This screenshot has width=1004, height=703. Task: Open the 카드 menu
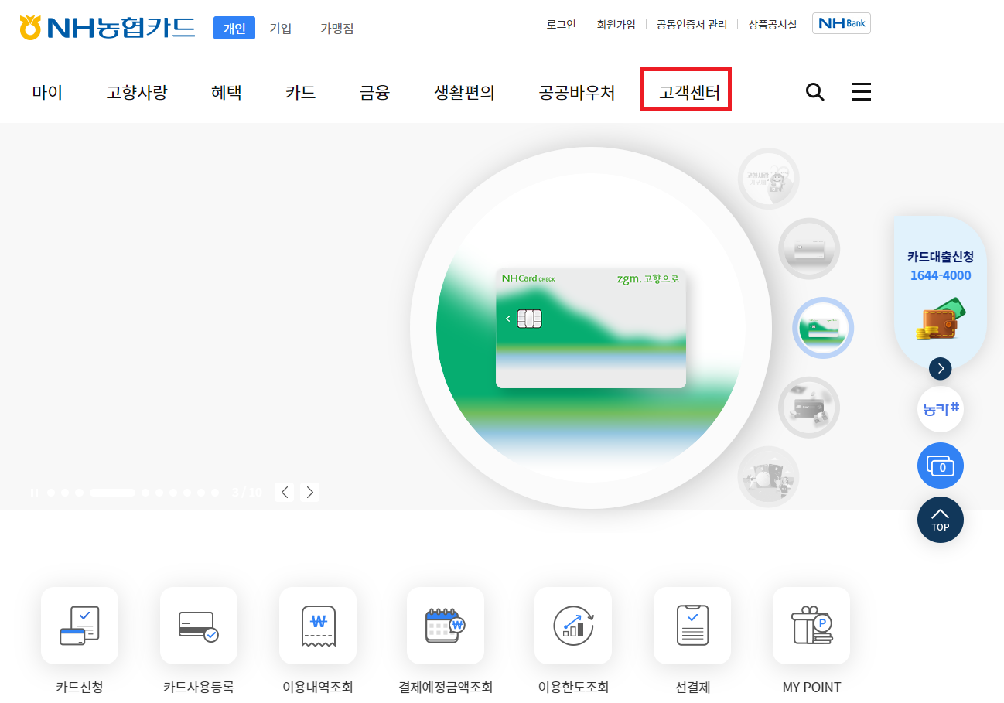(301, 93)
